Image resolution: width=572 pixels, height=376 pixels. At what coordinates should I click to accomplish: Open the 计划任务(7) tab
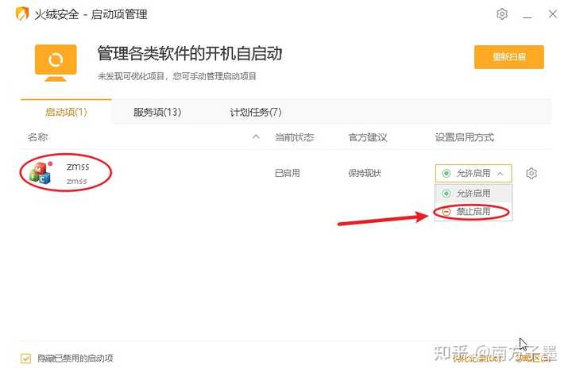[x=256, y=112]
